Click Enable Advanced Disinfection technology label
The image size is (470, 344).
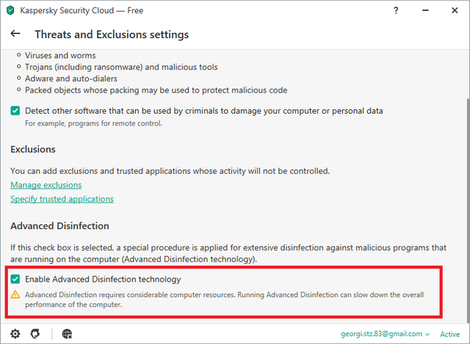coord(103,279)
